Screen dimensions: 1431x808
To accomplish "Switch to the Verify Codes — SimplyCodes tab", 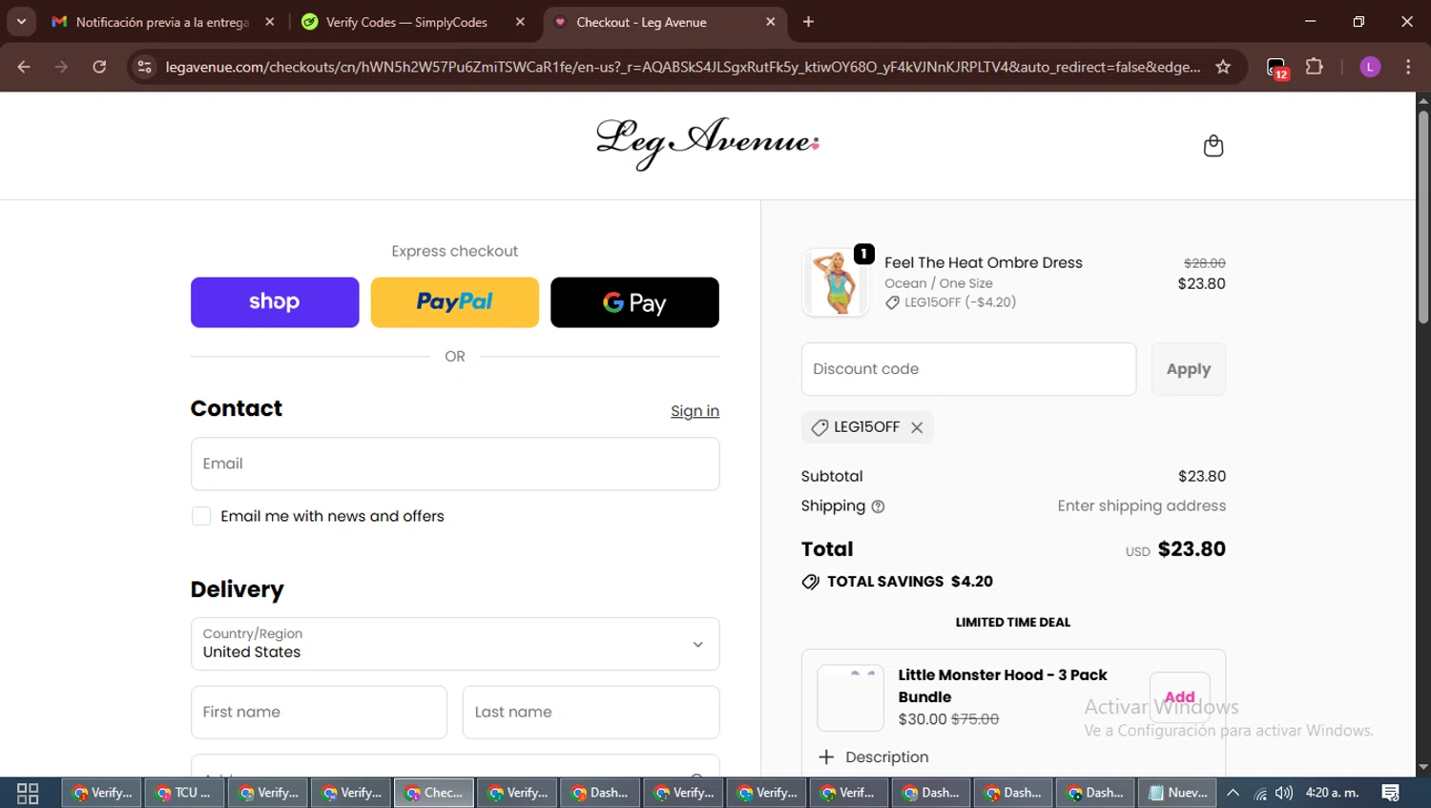I will pos(407,22).
